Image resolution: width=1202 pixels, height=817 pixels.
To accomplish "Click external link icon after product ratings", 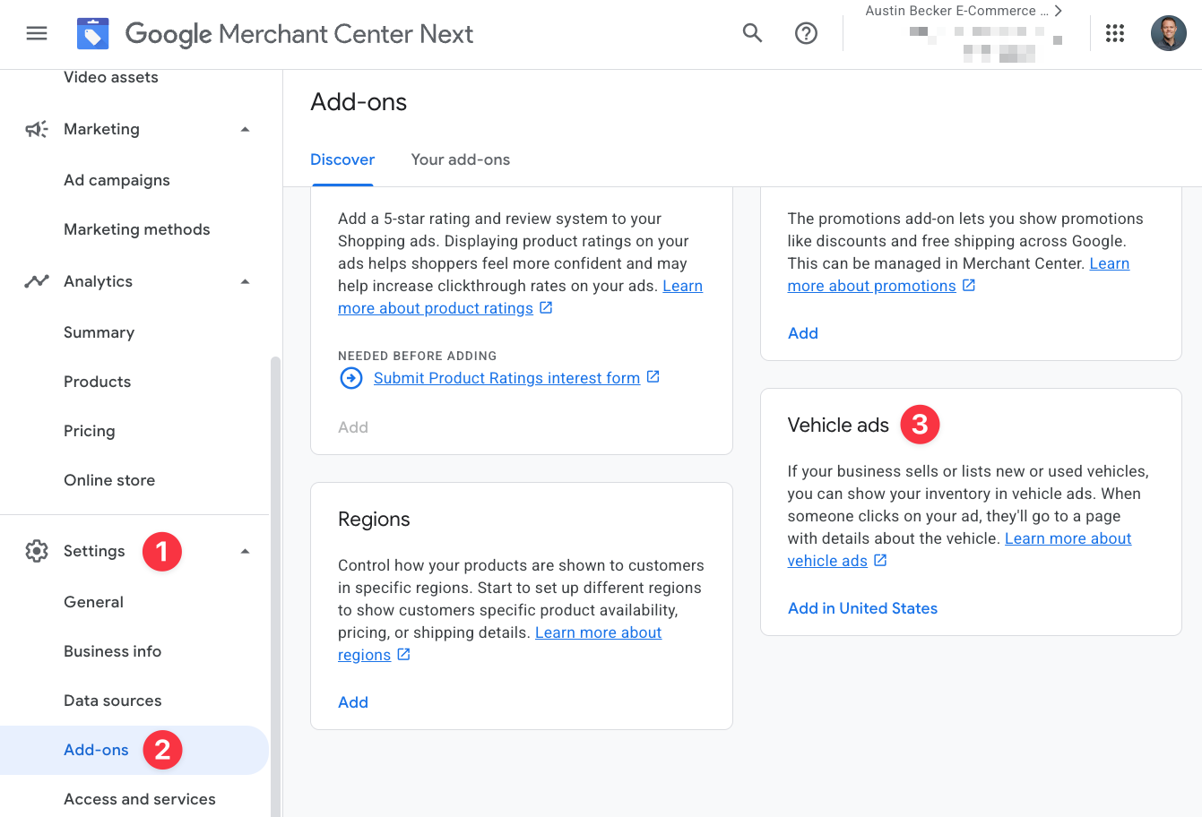I will coord(546,307).
